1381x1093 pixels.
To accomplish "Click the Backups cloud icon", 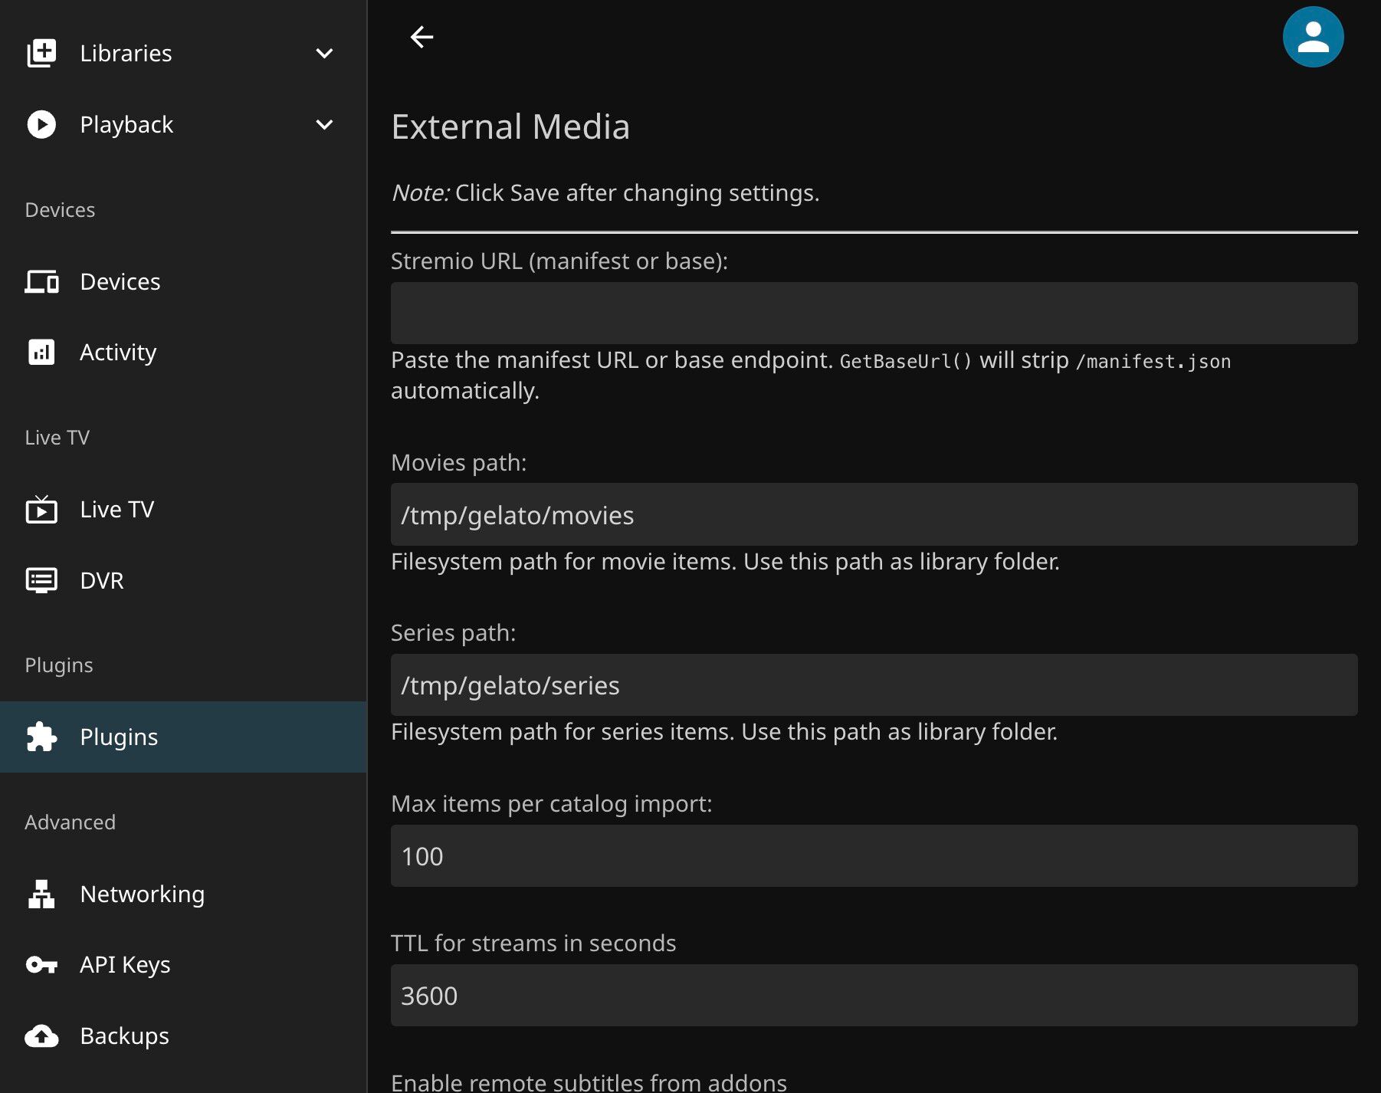I will click(41, 1036).
